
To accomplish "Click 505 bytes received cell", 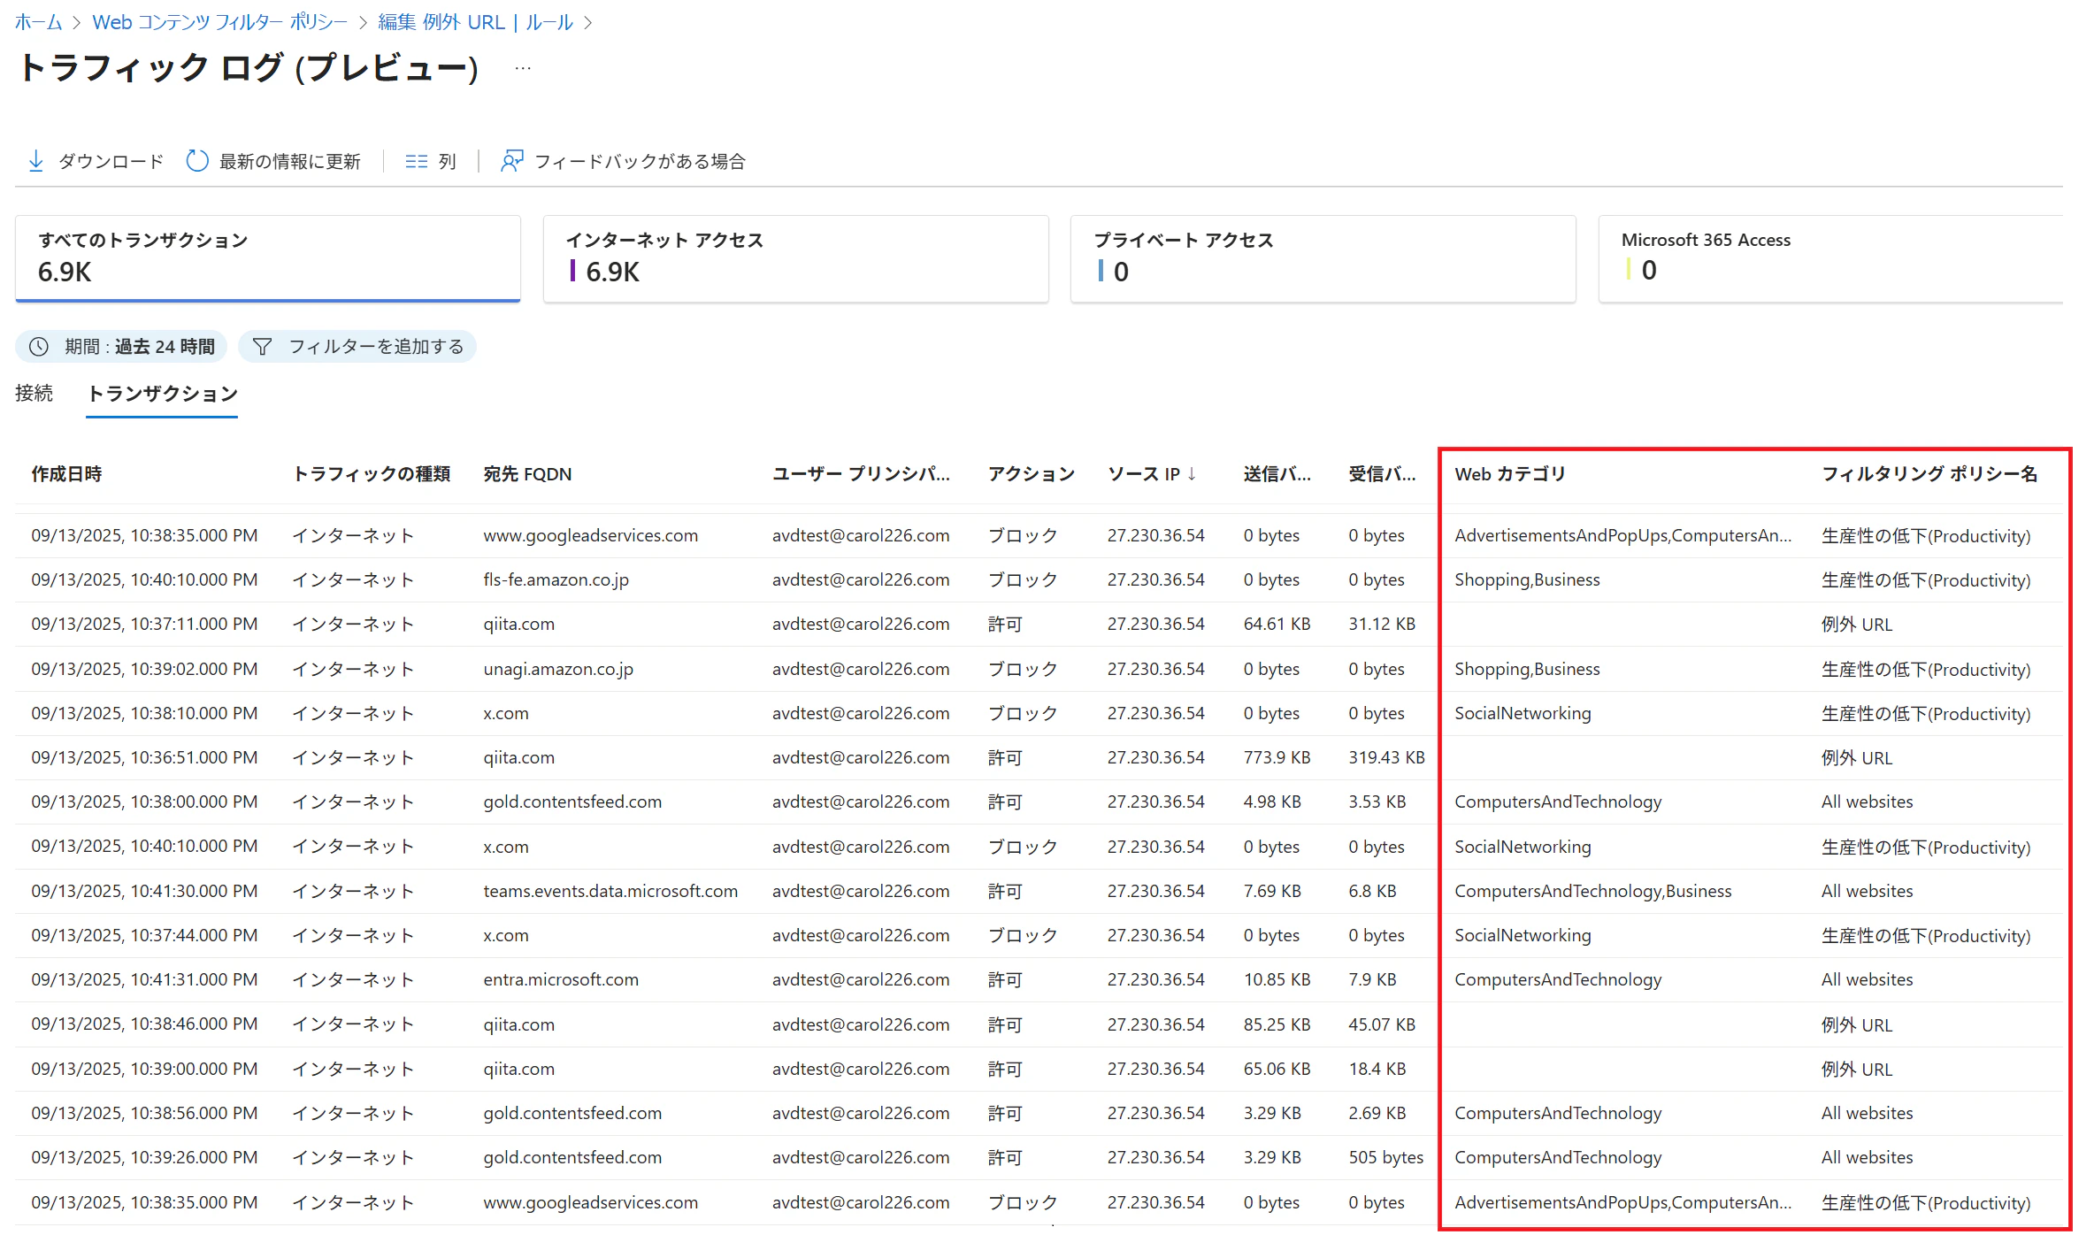I will 1386,1158.
